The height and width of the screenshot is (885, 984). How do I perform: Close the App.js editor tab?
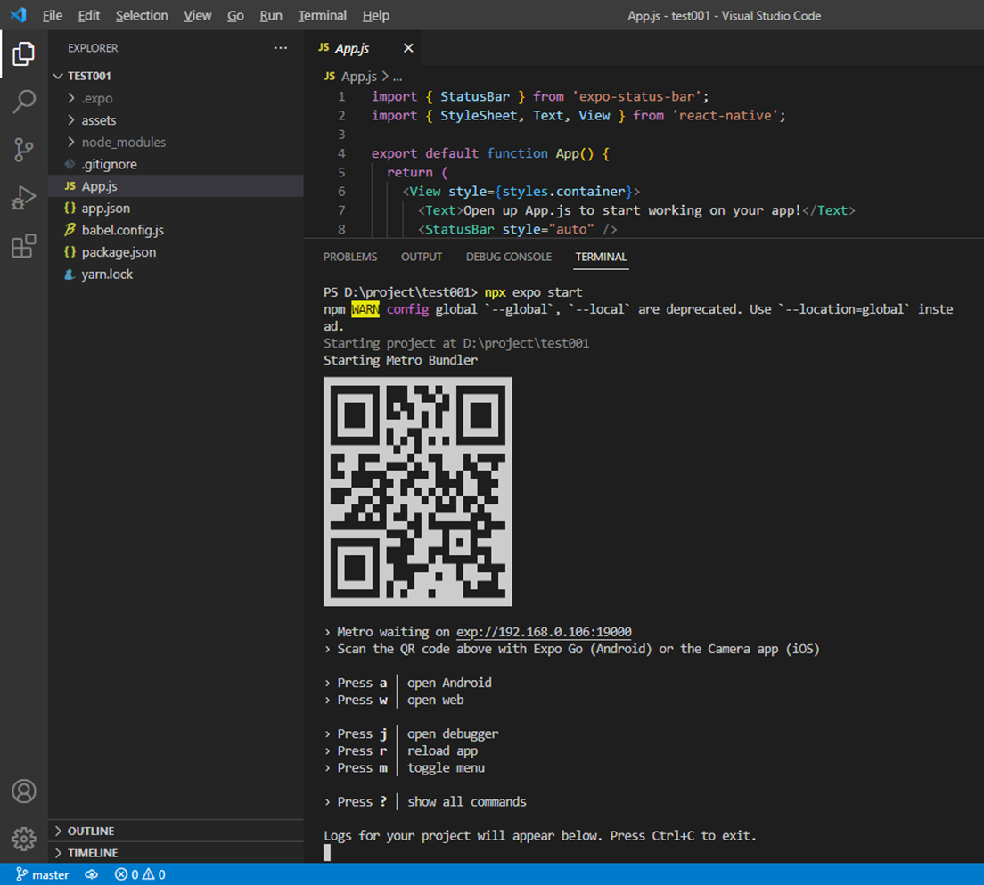pyautogui.click(x=408, y=48)
